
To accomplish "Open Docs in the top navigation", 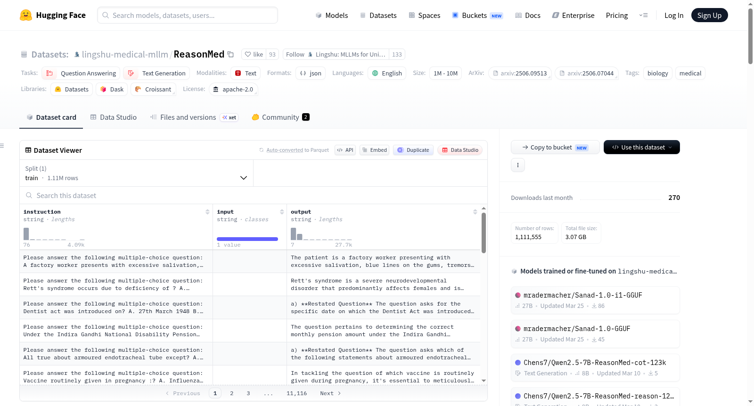I will click(528, 16).
